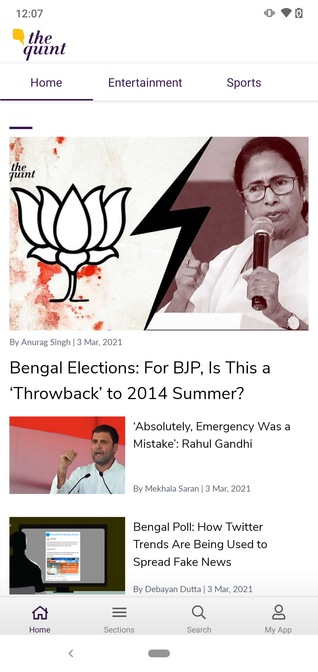Tap the Android home pill

tap(159, 653)
